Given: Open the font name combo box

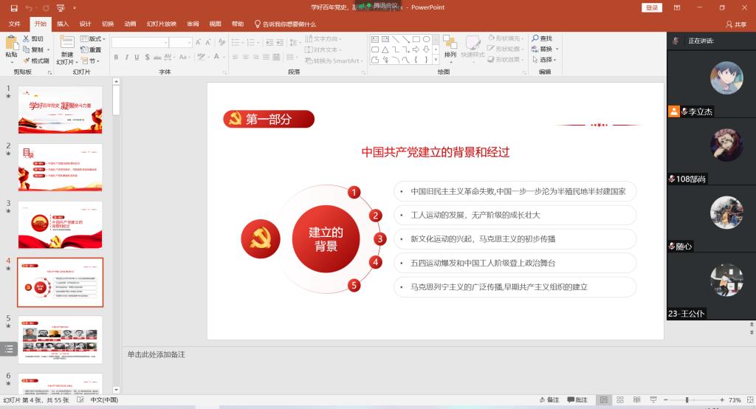Looking at the screenshot, I should pos(140,43).
